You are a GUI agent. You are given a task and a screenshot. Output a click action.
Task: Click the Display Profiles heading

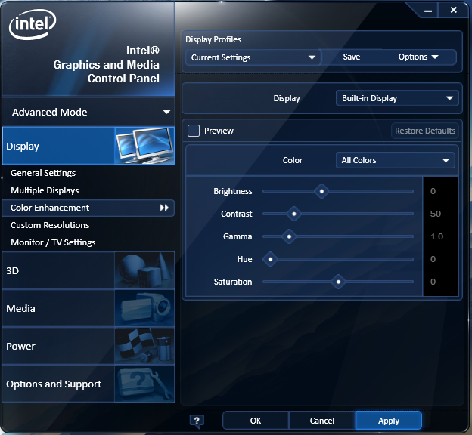click(x=213, y=39)
